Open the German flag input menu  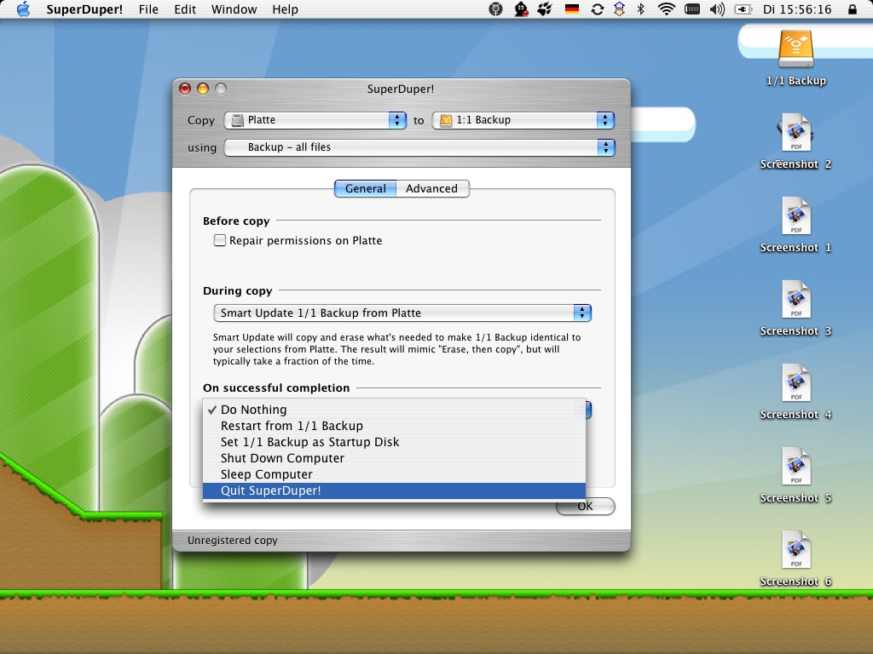pyautogui.click(x=572, y=9)
